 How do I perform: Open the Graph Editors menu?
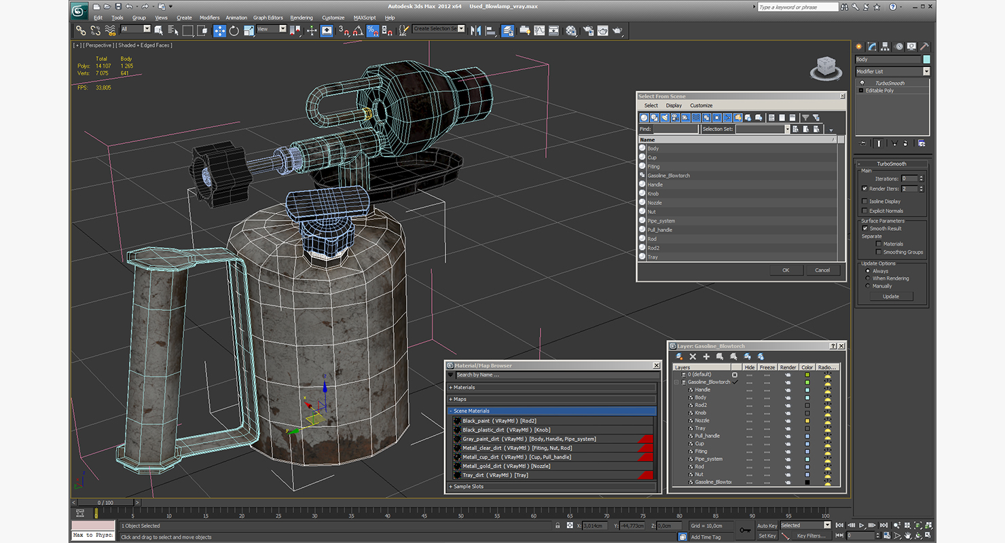click(268, 18)
